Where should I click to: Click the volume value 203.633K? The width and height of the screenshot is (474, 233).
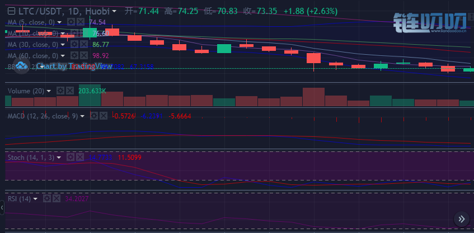click(x=92, y=91)
